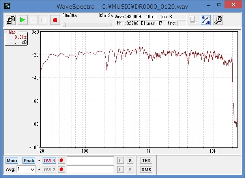The width and height of the screenshot is (245, 178).
Task: Select the Main display button
Action: point(12,161)
